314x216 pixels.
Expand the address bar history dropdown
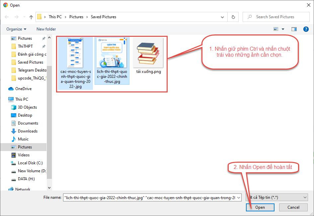222,17
